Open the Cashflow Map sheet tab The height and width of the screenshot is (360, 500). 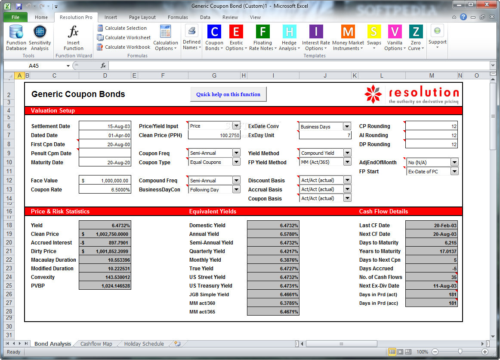pos(96,344)
